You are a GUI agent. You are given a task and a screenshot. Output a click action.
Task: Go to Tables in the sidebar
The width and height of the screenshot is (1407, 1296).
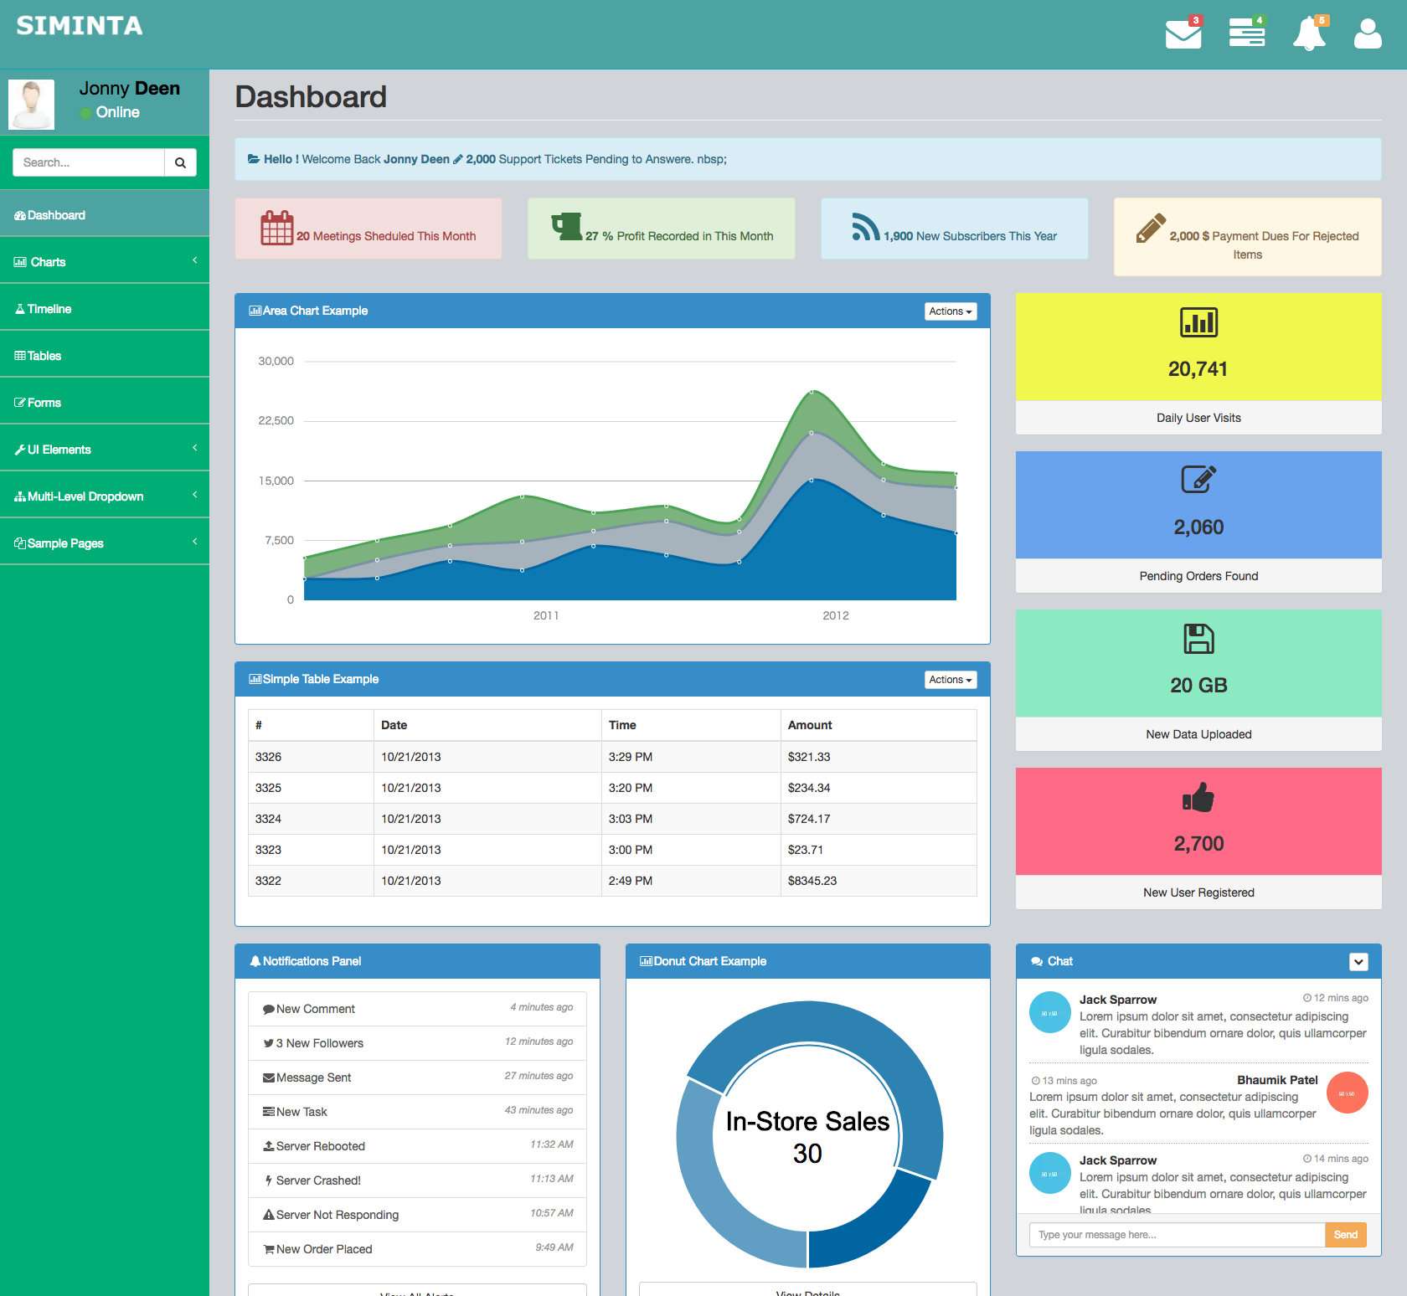tap(105, 356)
